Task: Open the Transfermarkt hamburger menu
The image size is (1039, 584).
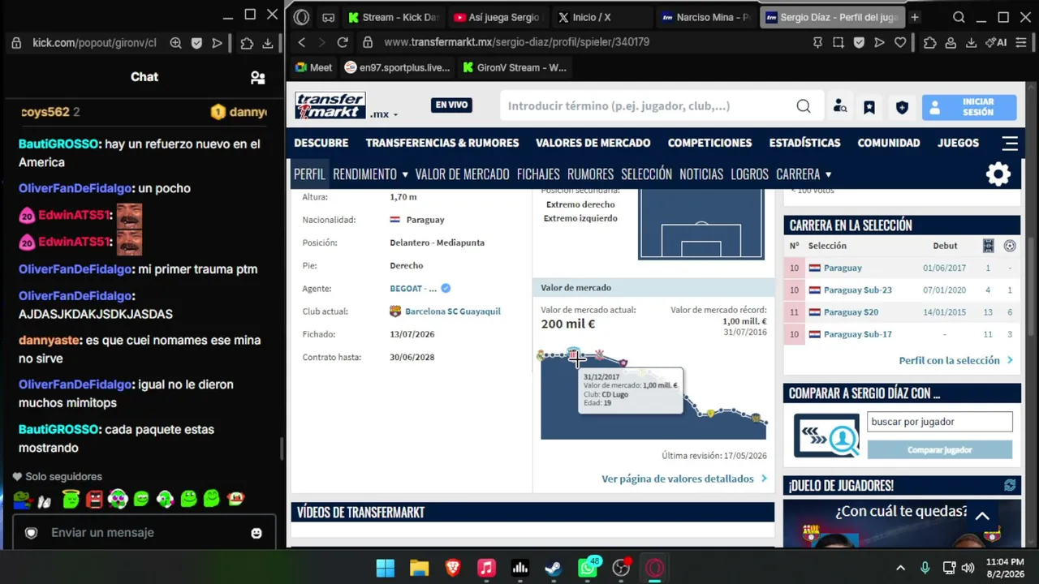Action: (1010, 143)
